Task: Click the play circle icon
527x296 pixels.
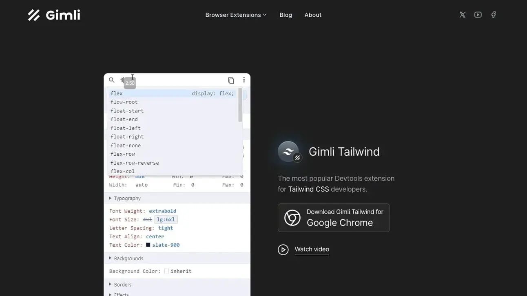Action: tap(283, 250)
